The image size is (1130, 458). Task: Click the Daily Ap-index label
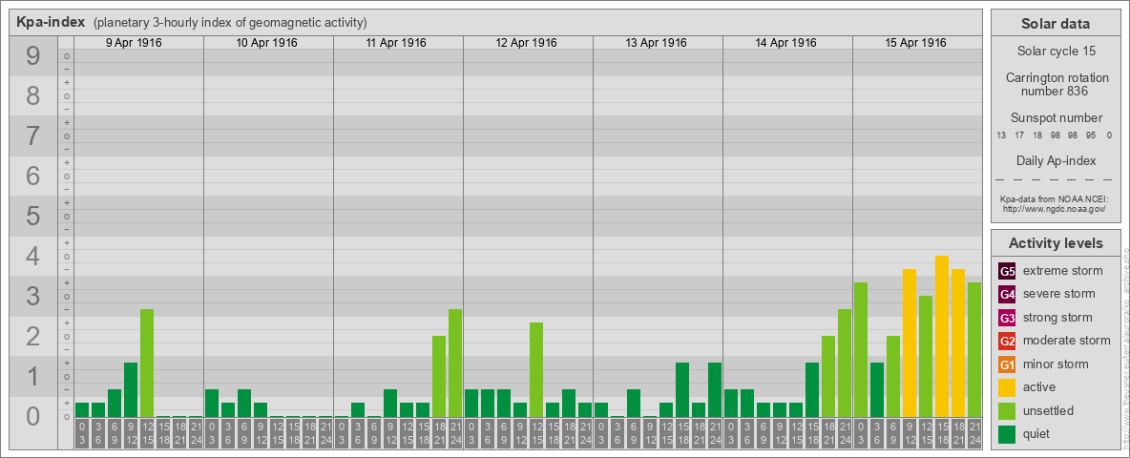tap(1056, 160)
